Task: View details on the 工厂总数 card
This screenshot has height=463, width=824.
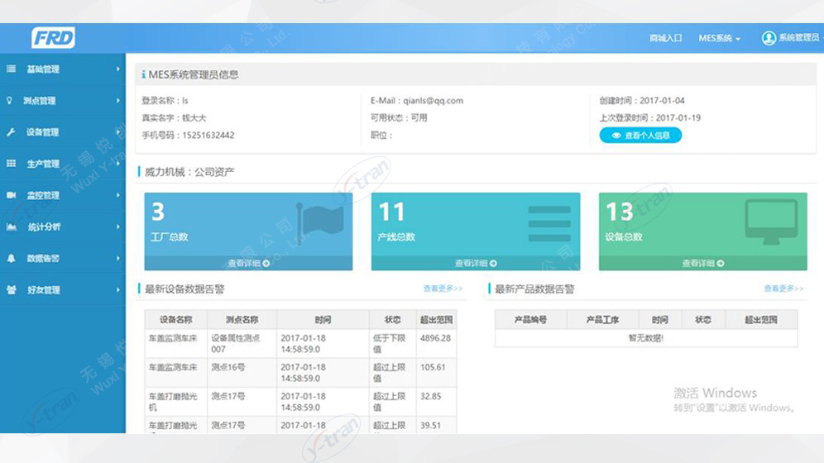Action: click(x=248, y=263)
